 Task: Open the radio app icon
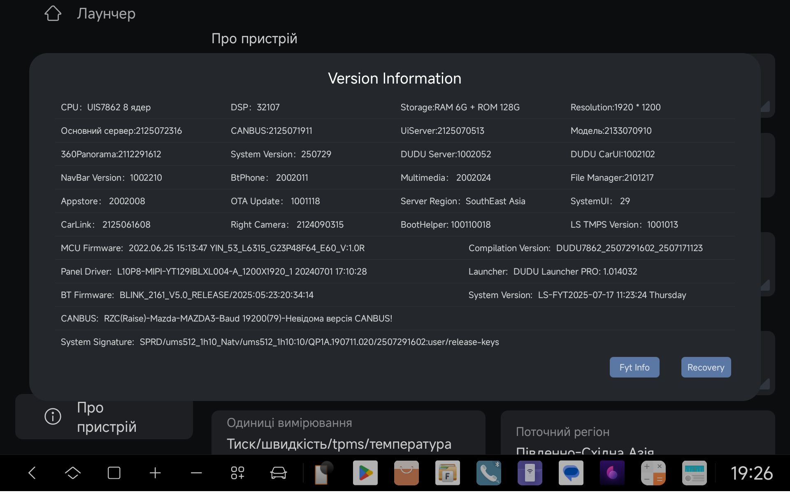tap(694, 473)
